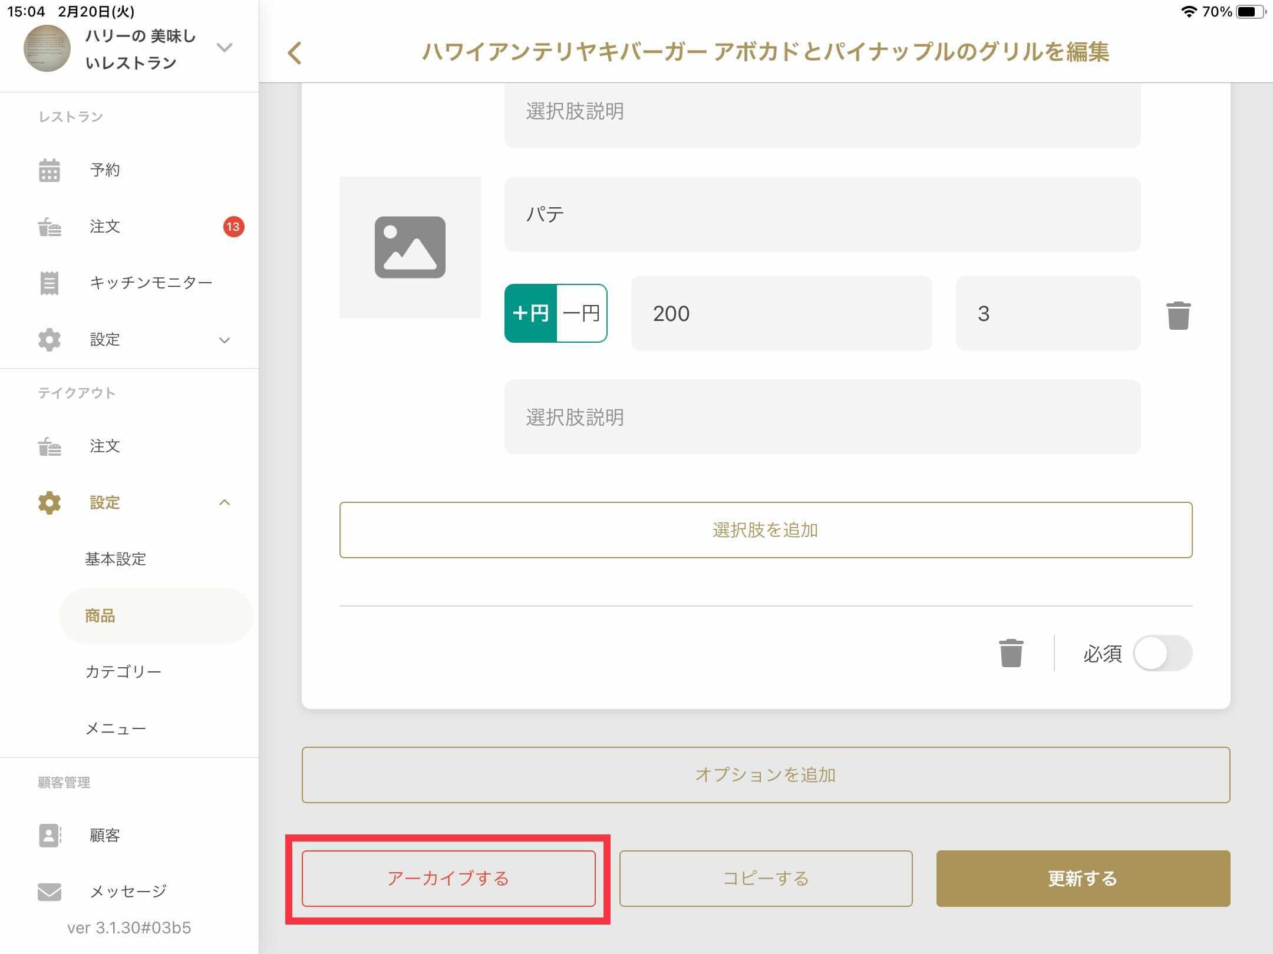1273x954 pixels.
Task: Open the カテゴリー menu item
Action: click(123, 672)
